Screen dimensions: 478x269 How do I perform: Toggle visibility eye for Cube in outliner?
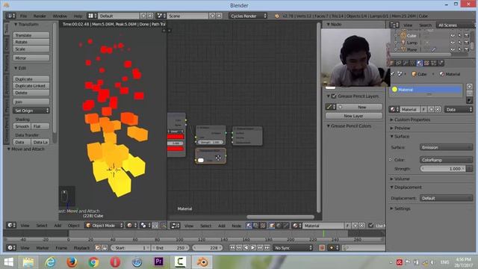pyautogui.click(x=453, y=36)
